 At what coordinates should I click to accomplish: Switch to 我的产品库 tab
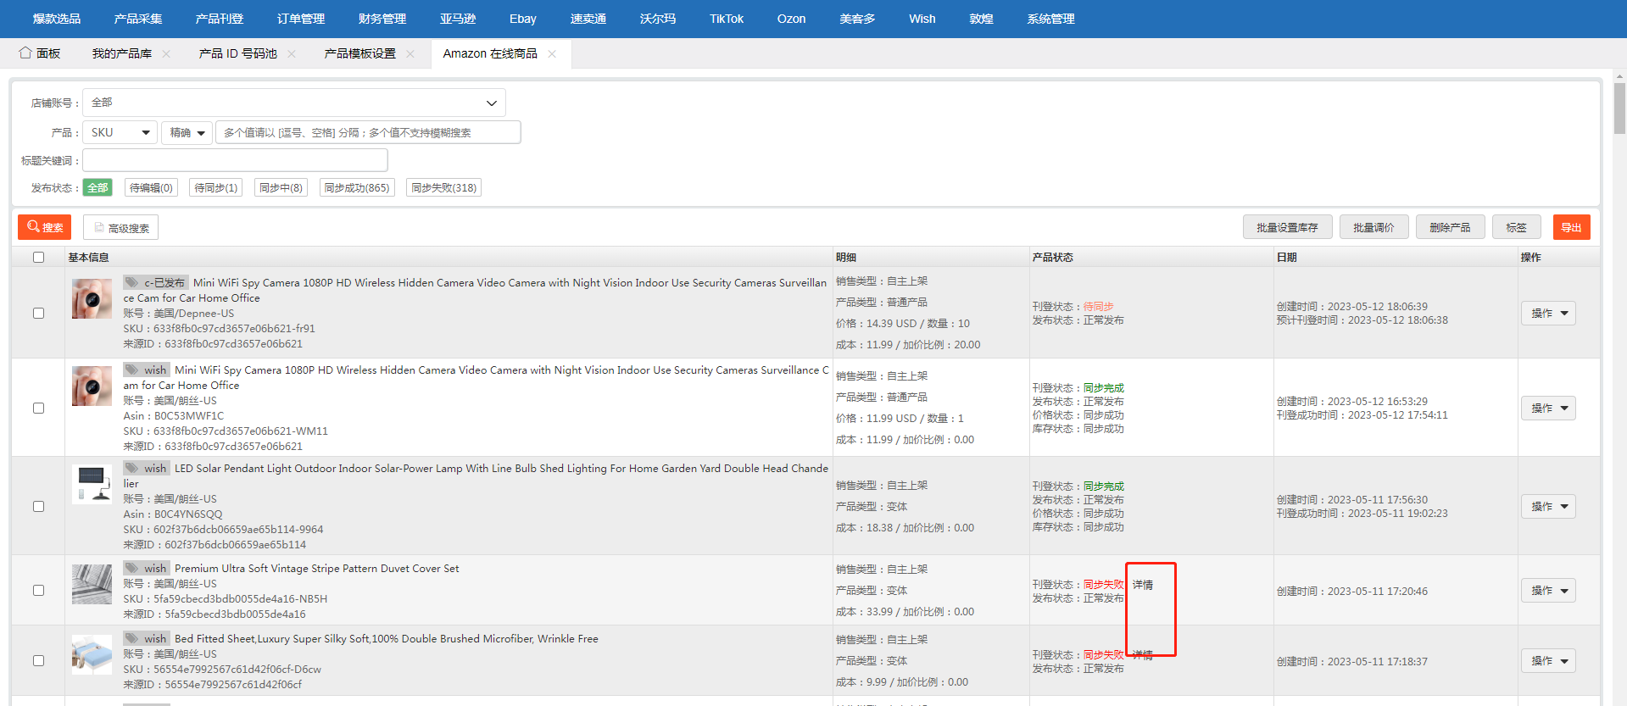click(122, 53)
